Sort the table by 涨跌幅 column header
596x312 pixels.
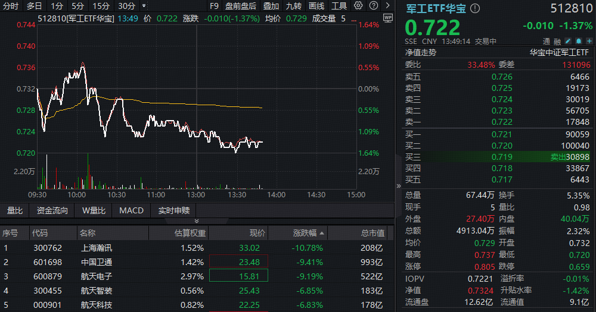click(x=308, y=233)
